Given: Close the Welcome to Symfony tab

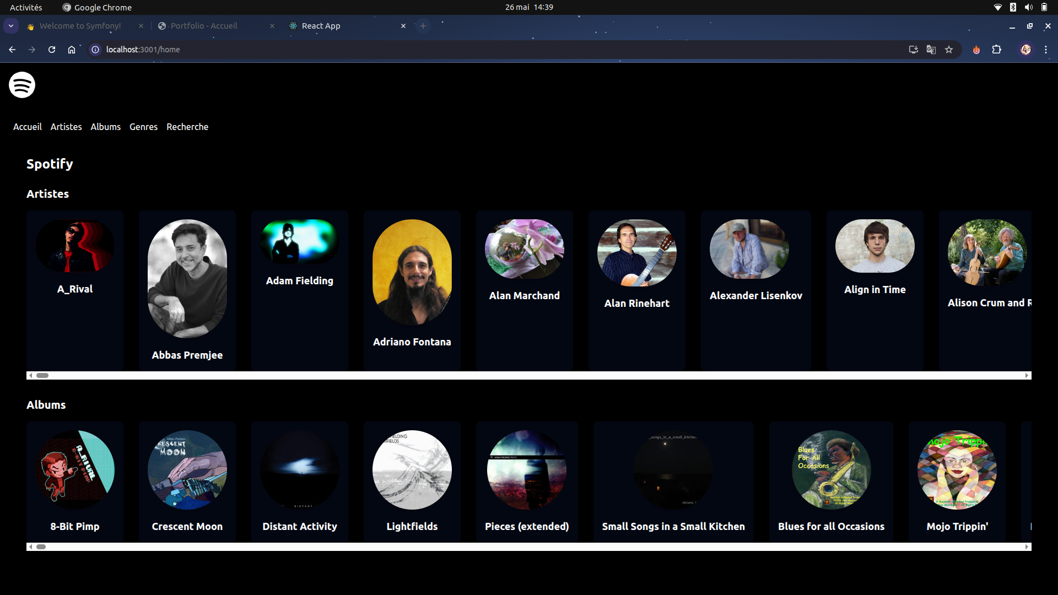Looking at the screenshot, I should tap(141, 26).
